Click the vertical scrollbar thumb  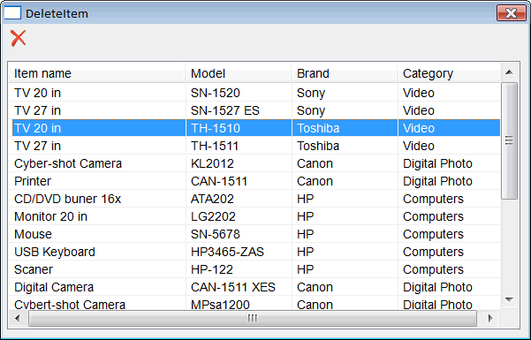[509, 140]
